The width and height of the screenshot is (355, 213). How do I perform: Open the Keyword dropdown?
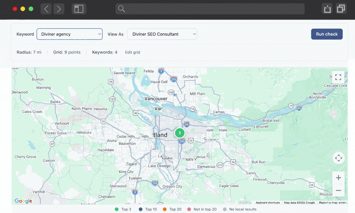coord(70,34)
